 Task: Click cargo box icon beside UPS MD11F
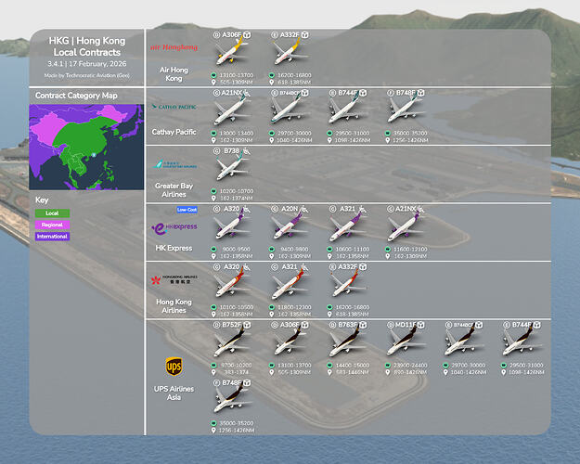pyautogui.click(x=421, y=325)
